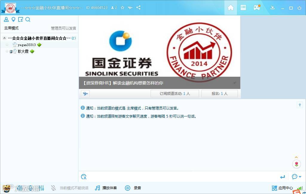Select user 耿大霞 in the member list

tap(23, 51)
